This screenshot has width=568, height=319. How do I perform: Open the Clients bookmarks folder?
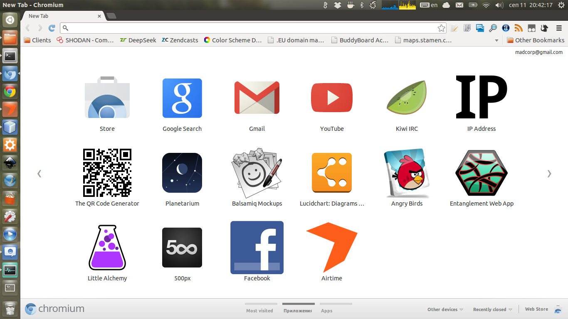click(x=37, y=40)
